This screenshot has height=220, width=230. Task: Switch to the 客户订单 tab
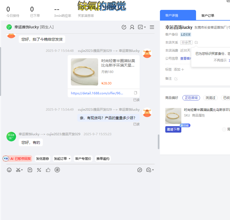208,16
